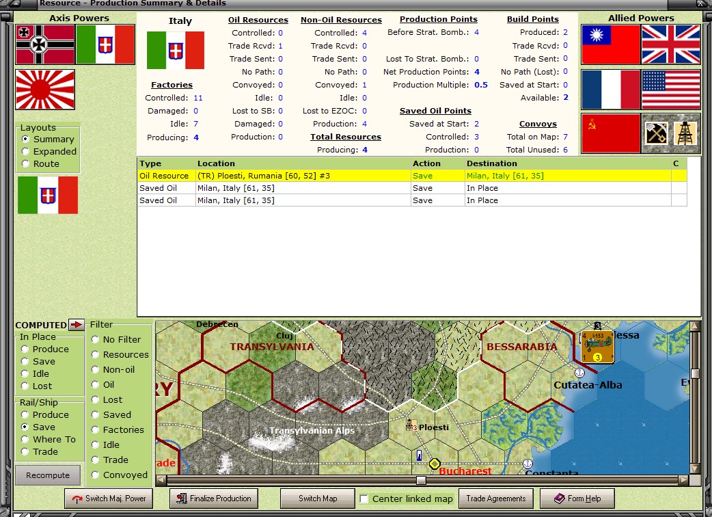712x517 pixels.
Task: Select the Italian flag under Axis Powers
Action: [105, 44]
